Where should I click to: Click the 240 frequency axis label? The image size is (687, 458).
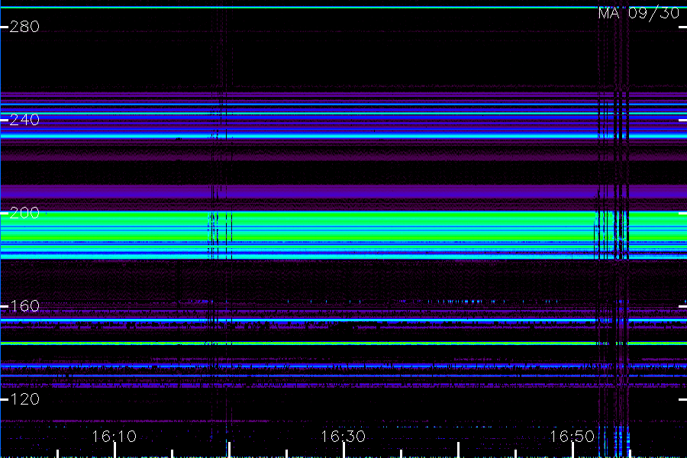tap(24, 120)
